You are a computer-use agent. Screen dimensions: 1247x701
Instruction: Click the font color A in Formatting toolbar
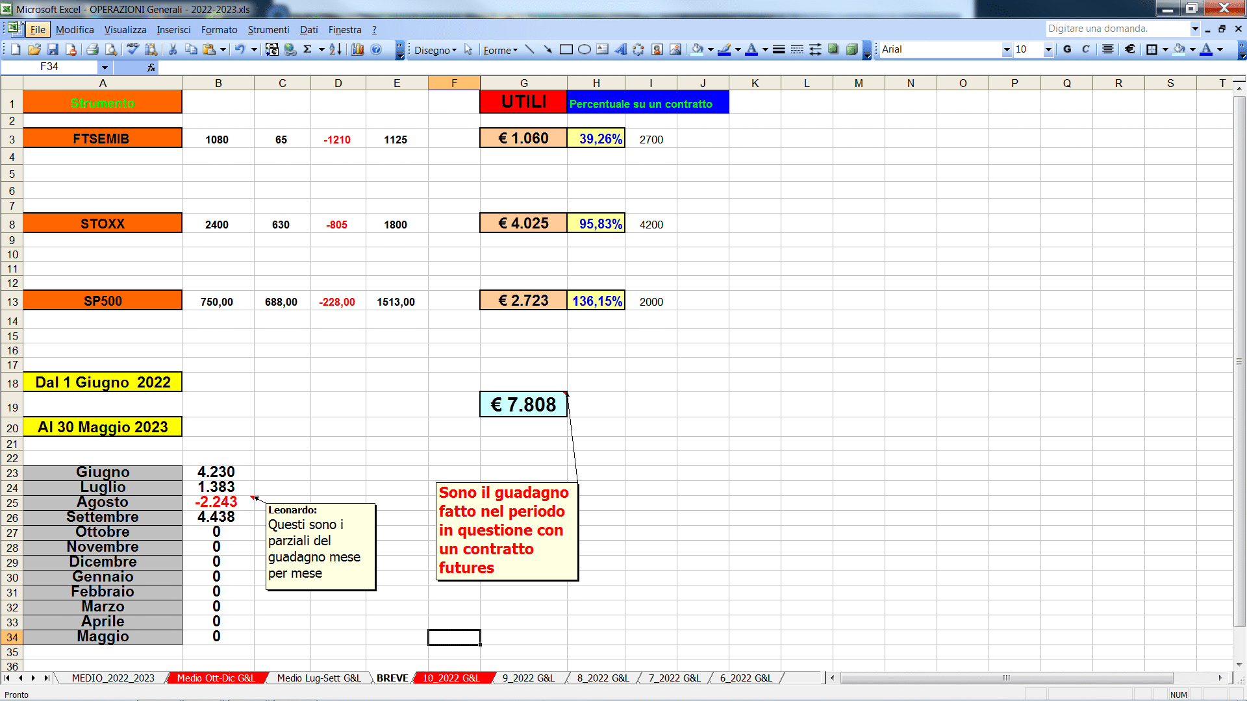point(1206,49)
